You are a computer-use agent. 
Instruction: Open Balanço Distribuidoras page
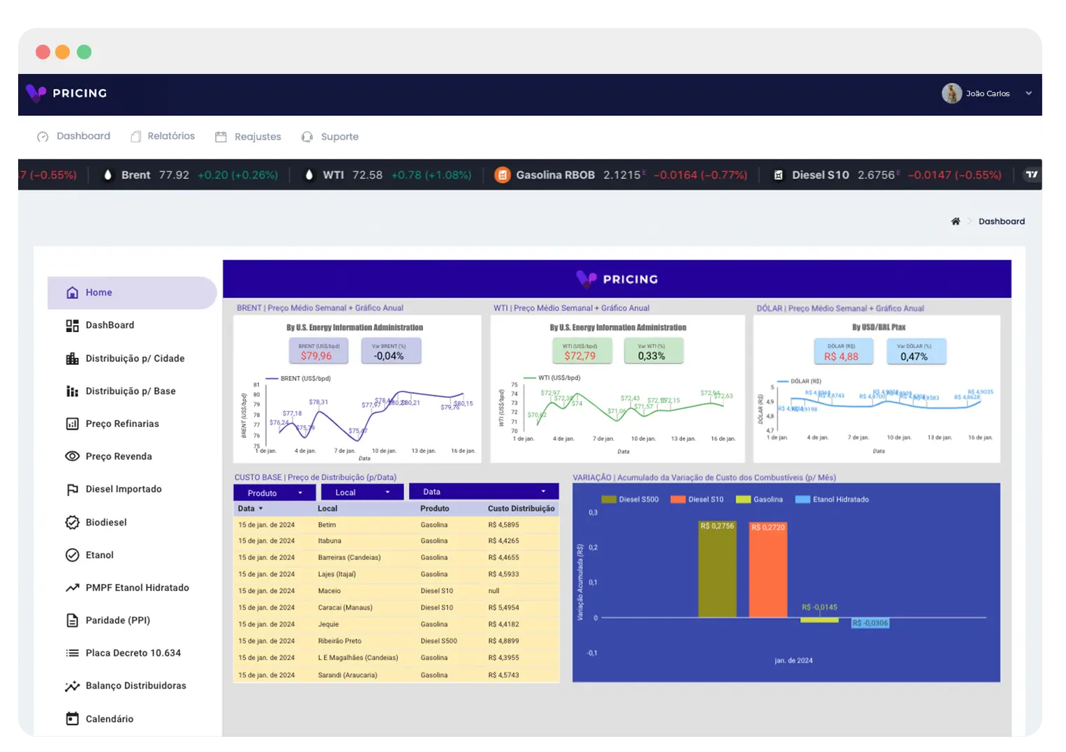pos(135,686)
